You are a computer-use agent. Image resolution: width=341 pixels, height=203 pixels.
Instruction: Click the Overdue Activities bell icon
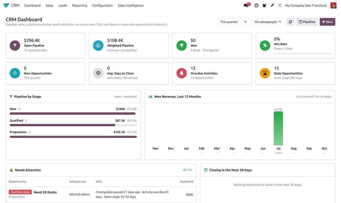pos(181,73)
